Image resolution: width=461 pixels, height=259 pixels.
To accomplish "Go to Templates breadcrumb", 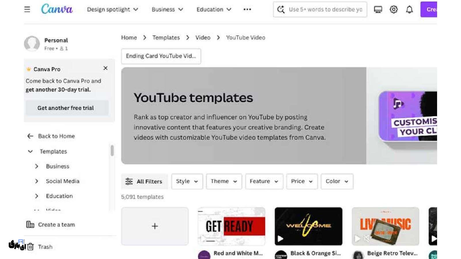I will click(x=166, y=37).
